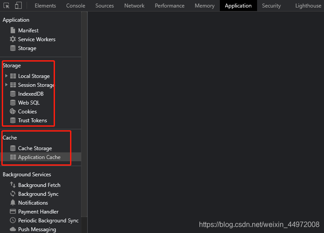The width and height of the screenshot is (324, 233).
Task: Go to the Sources tab
Action: point(105,6)
